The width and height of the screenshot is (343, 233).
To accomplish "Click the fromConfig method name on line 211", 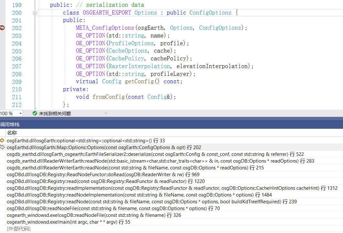I will click(x=109, y=97).
